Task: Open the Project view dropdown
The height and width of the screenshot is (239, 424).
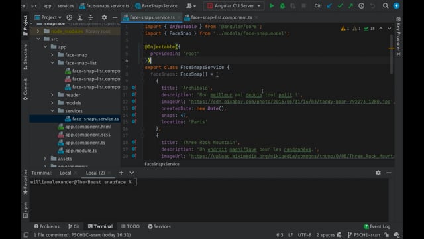Action: (48, 17)
